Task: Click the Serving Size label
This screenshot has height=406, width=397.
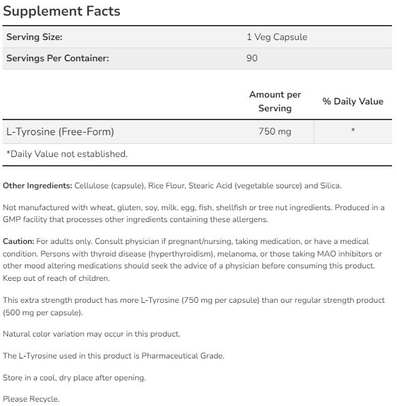Action: [34, 37]
